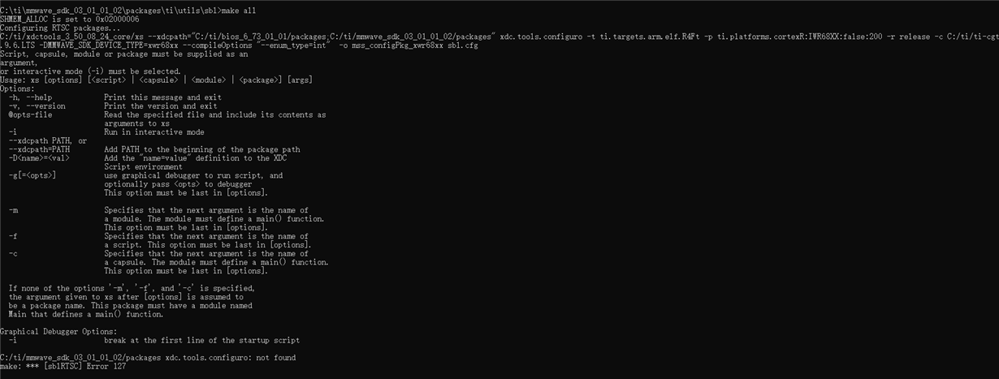This screenshot has width=999, height=379.
Task: Click the "@opts-file" option text
Action: 33,115
